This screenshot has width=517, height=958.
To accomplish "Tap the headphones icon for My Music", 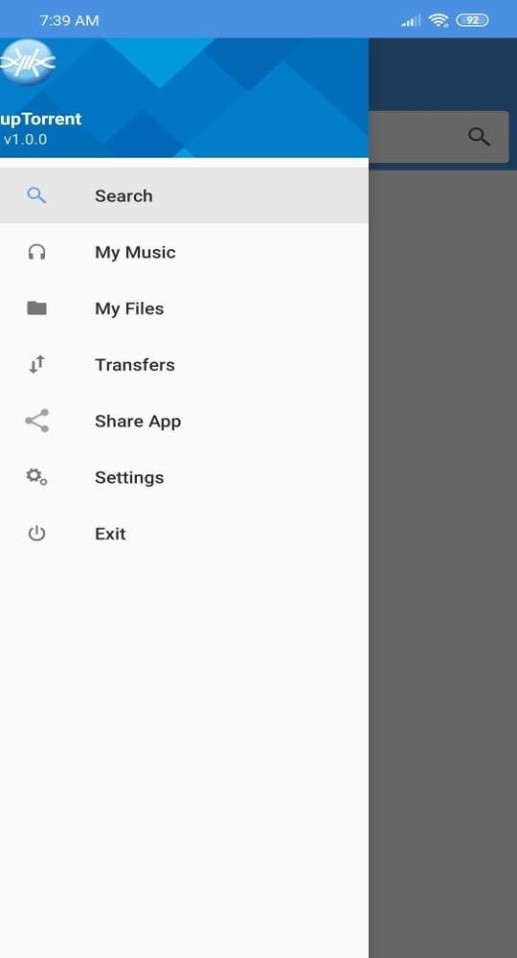I will [36, 252].
